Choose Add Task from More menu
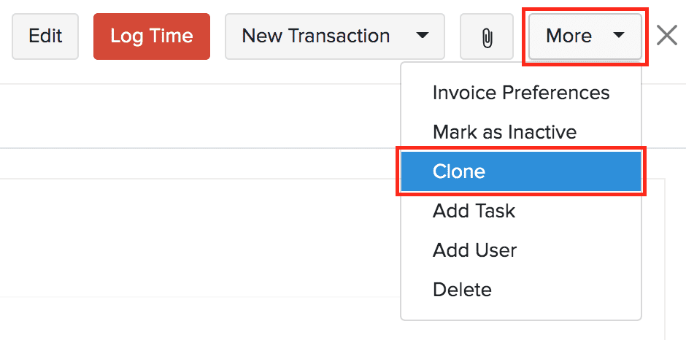Viewport: 686px width, 340px height. pyautogui.click(x=474, y=211)
